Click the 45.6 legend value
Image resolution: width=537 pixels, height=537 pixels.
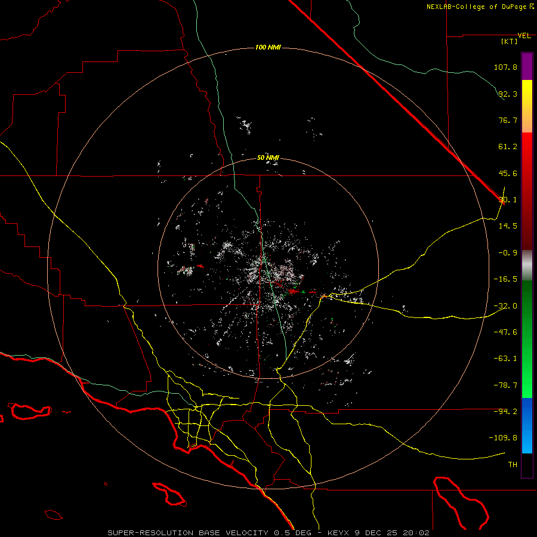point(508,173)
